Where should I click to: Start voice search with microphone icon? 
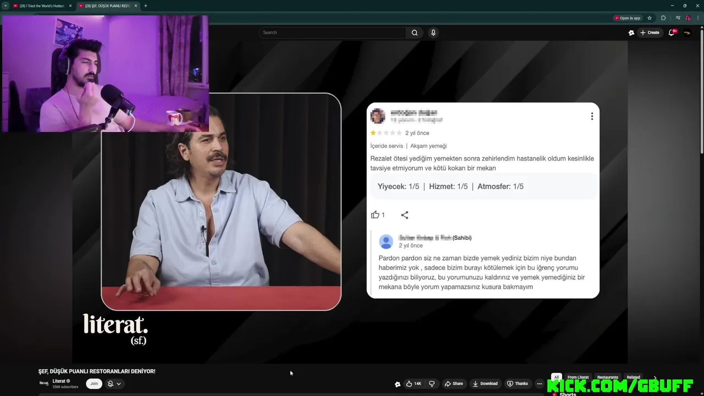pyautogui.click(x=433, y=32)
